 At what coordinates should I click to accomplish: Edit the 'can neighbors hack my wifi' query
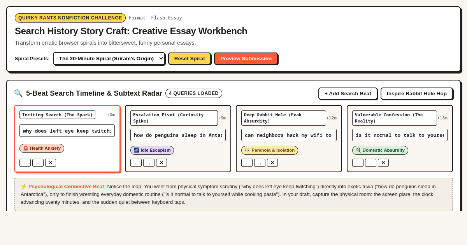pos(289,135)
